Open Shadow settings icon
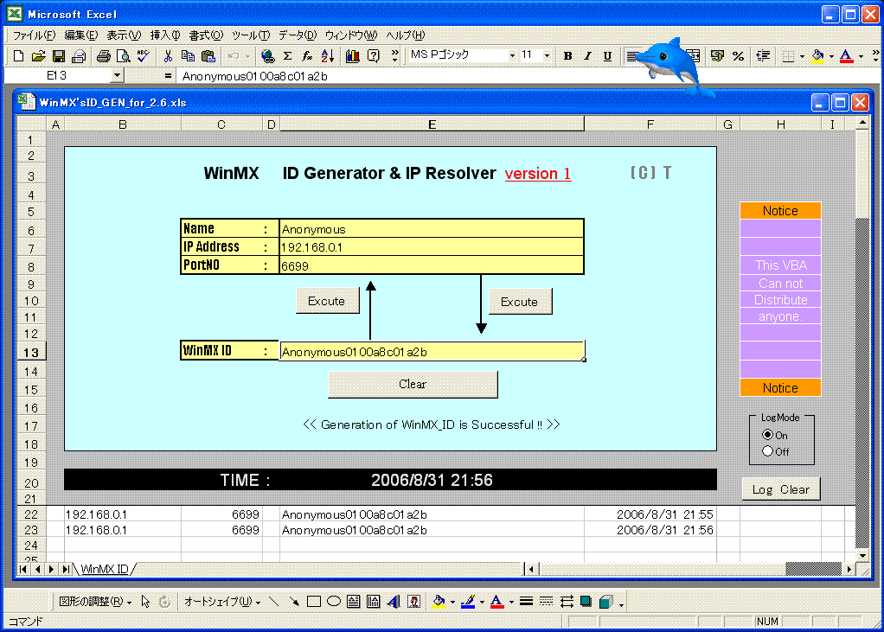The image size is (884, 632). 586,602
